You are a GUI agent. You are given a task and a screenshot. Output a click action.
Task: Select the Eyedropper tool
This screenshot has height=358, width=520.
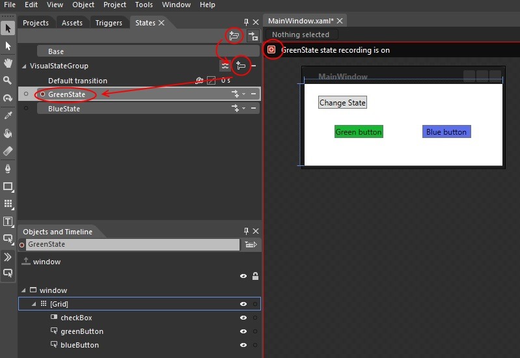click(8, 116)
